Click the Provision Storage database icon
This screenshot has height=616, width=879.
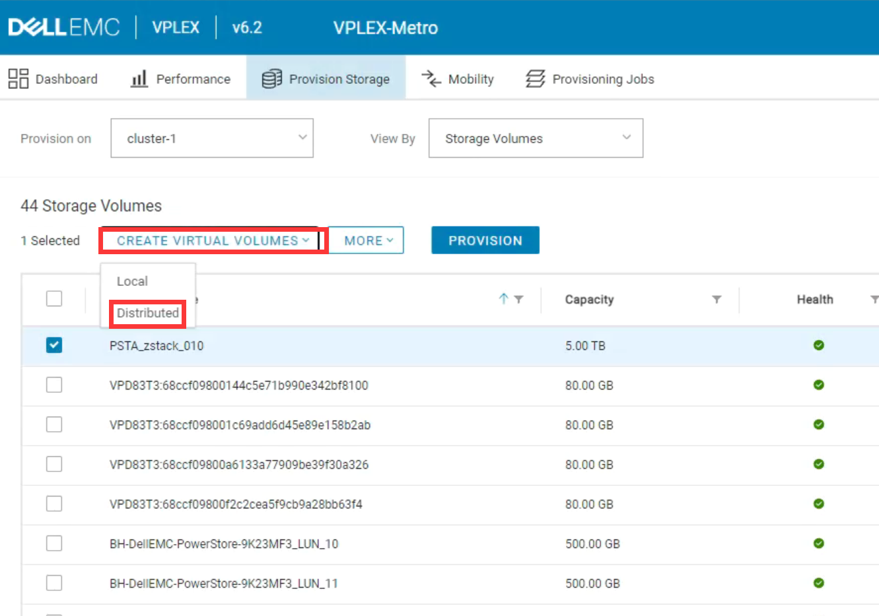click(x=271, y=79)
